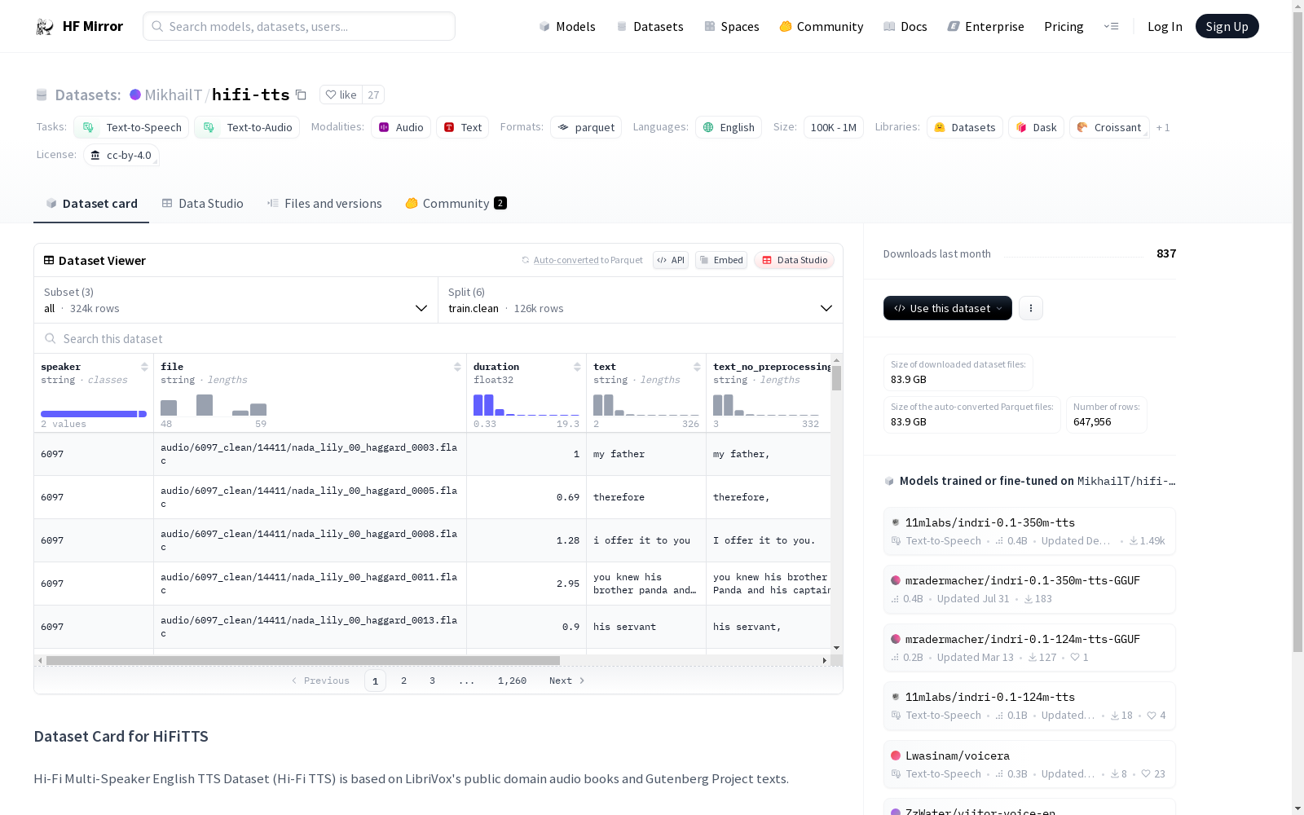Focus the main search models field
Image resolution: width=1304 pixels, height=815 pixels.
[299, 26]
